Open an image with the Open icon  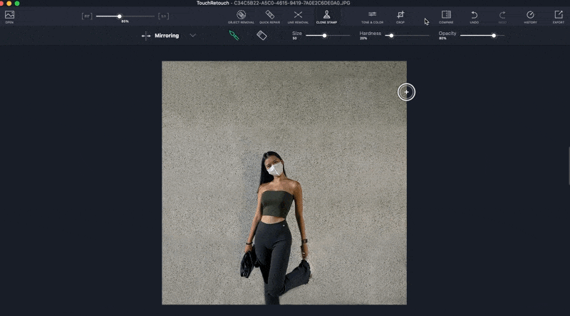9,16
